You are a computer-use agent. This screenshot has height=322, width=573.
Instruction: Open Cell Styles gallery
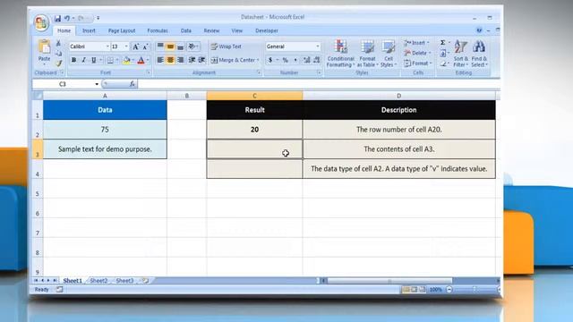(x=389, y=54)
